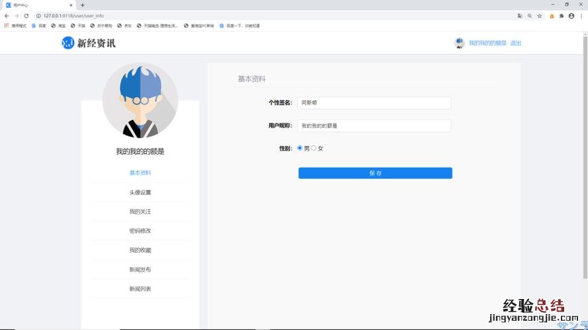Open 头像设置 in the sidebar
The image size is (588, 330).
pyautogui.click(x=140, y=192)
